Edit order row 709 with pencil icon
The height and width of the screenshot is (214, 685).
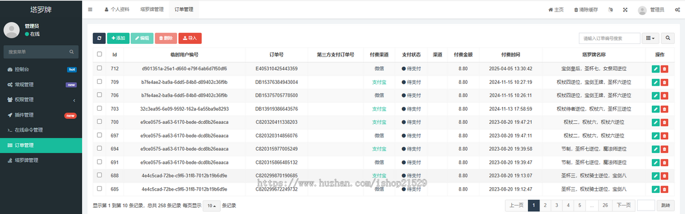(655, 82)
